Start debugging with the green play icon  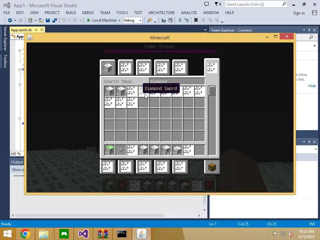point(88,20)
